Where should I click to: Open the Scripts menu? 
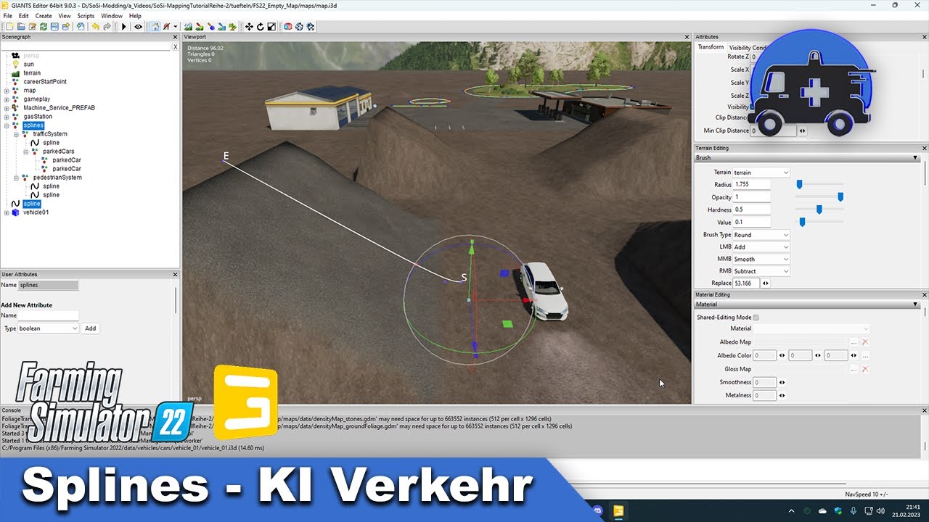click(86, 15)
